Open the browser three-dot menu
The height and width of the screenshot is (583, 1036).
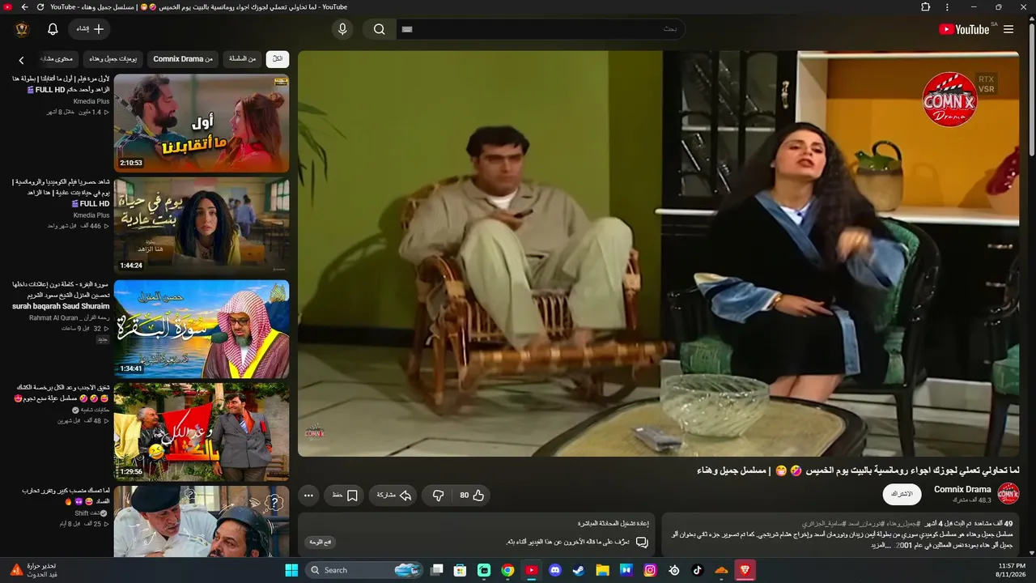(947, 7)
